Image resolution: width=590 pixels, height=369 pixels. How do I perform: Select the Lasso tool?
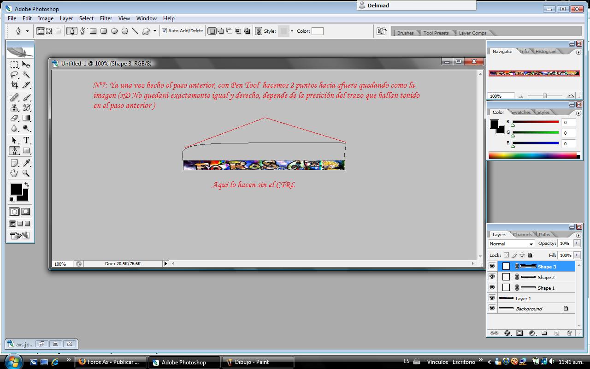14,75
